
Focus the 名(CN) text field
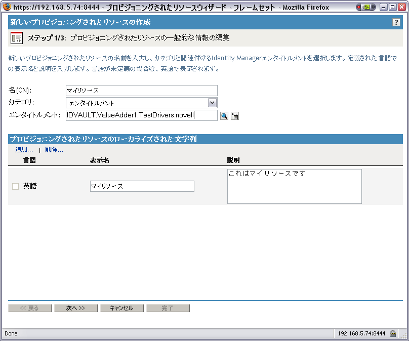tap(141, 91)
